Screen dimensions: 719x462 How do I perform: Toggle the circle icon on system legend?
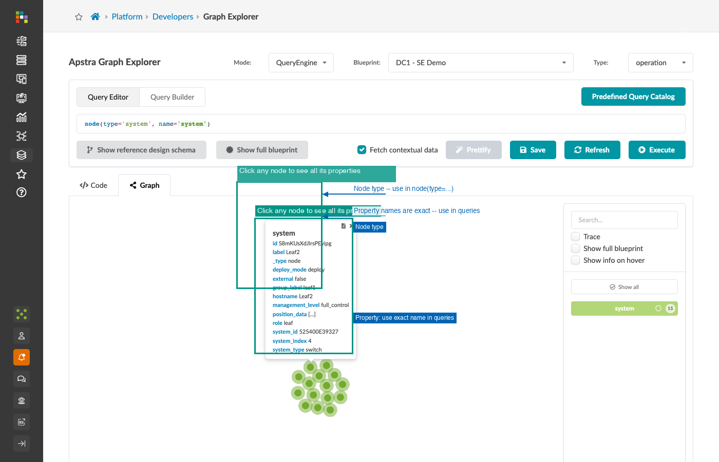pyautogui.click(x=658, y=309)
